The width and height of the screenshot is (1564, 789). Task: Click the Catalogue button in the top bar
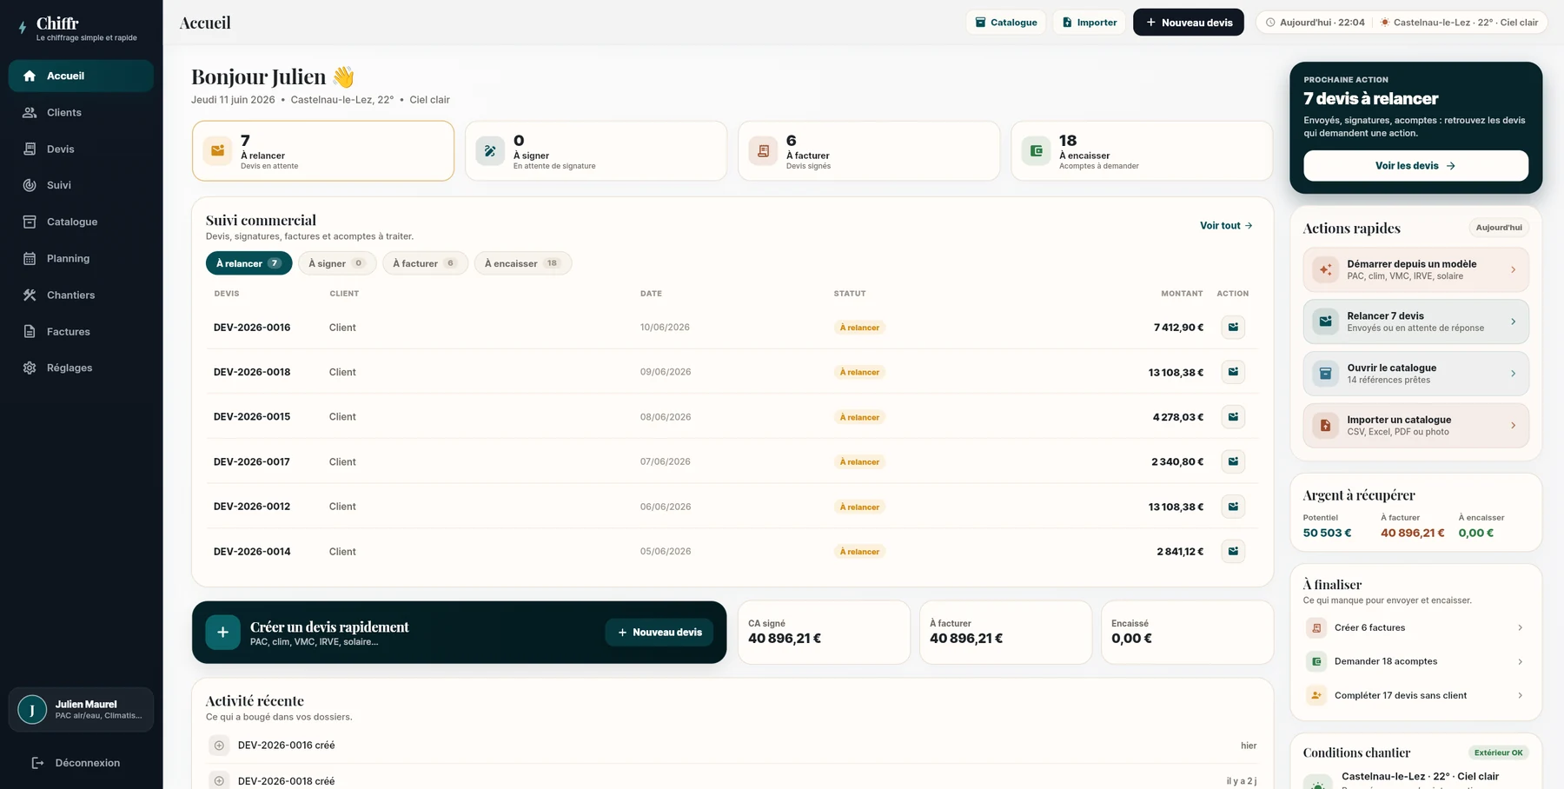[1005, 23]
